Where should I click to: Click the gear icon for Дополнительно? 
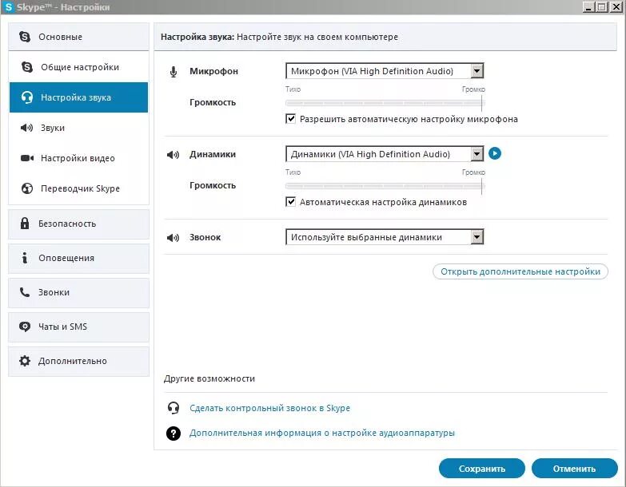(25, 361)
